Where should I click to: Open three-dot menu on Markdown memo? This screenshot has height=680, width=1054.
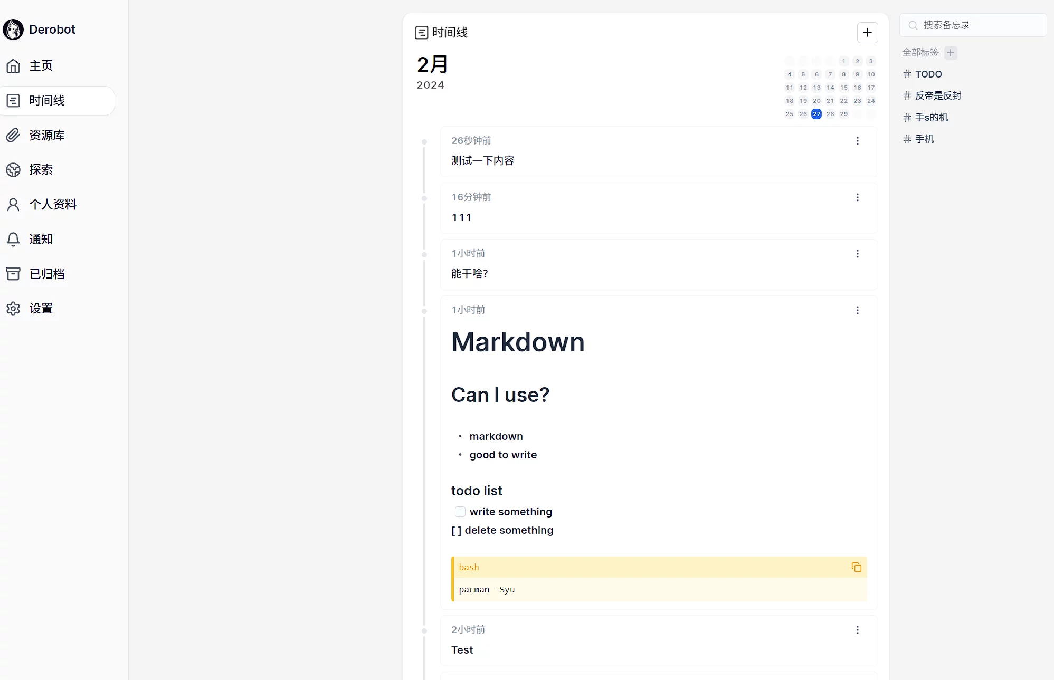click(x=858, y=310)
